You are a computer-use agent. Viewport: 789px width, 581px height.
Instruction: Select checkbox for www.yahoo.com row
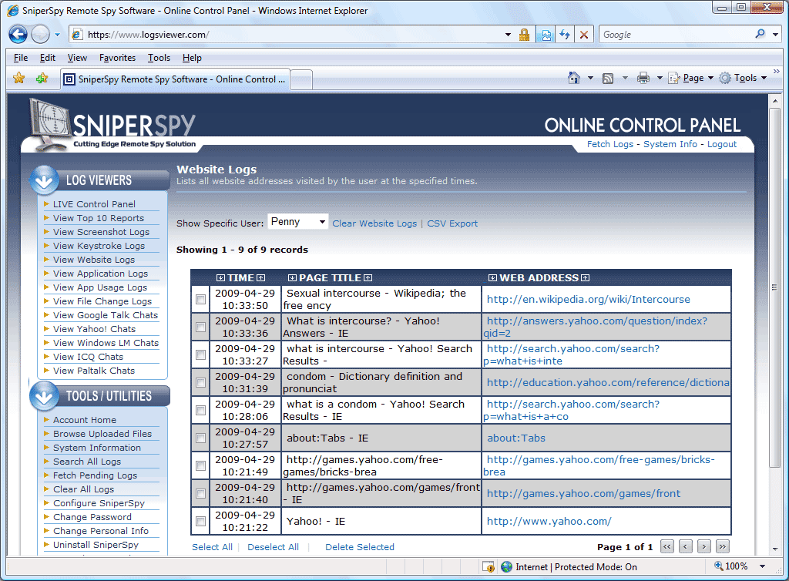click(x=201, y=522)
